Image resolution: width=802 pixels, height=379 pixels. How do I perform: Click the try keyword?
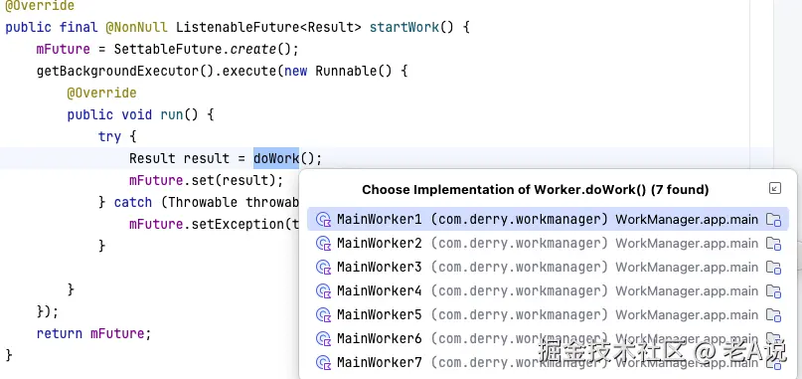[x=109, y=136]
